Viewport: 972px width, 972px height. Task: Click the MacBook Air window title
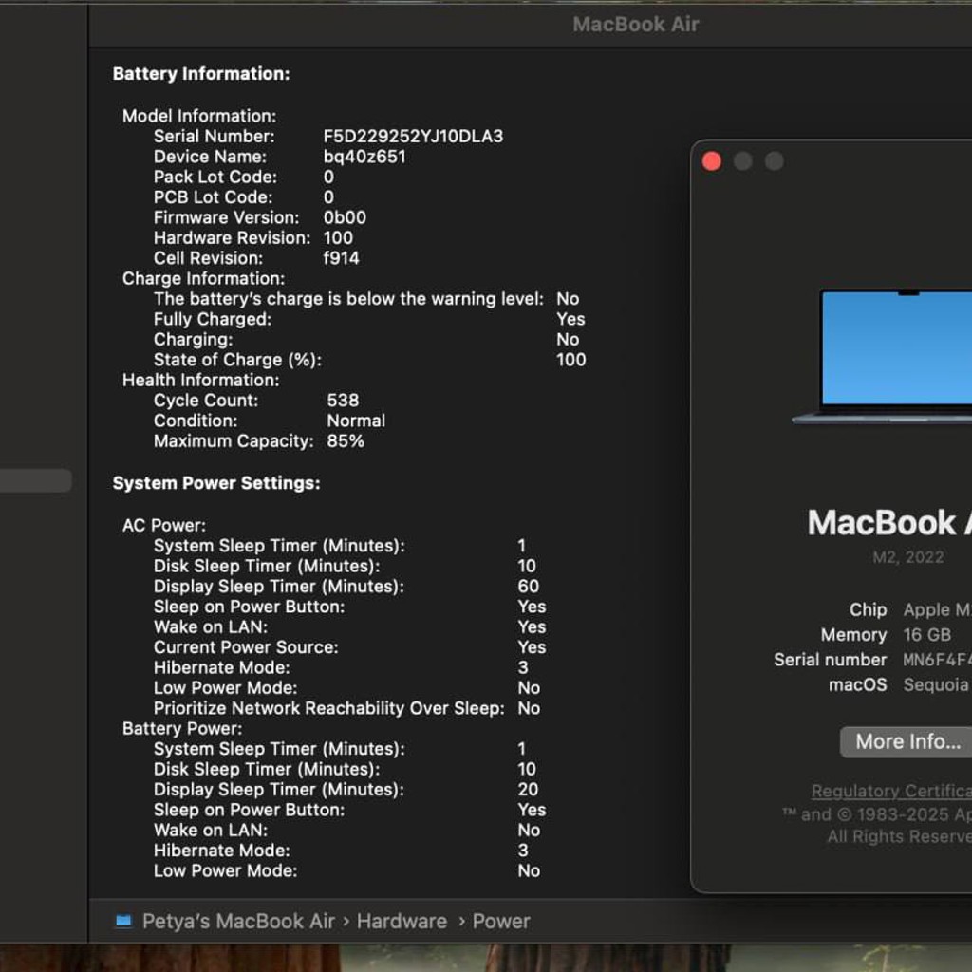coord(635,24)
